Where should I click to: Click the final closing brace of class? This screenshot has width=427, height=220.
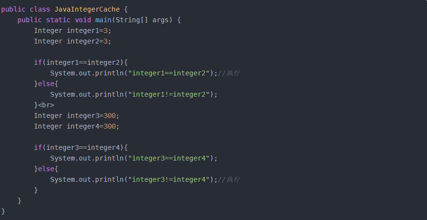[x=3, y=211]
